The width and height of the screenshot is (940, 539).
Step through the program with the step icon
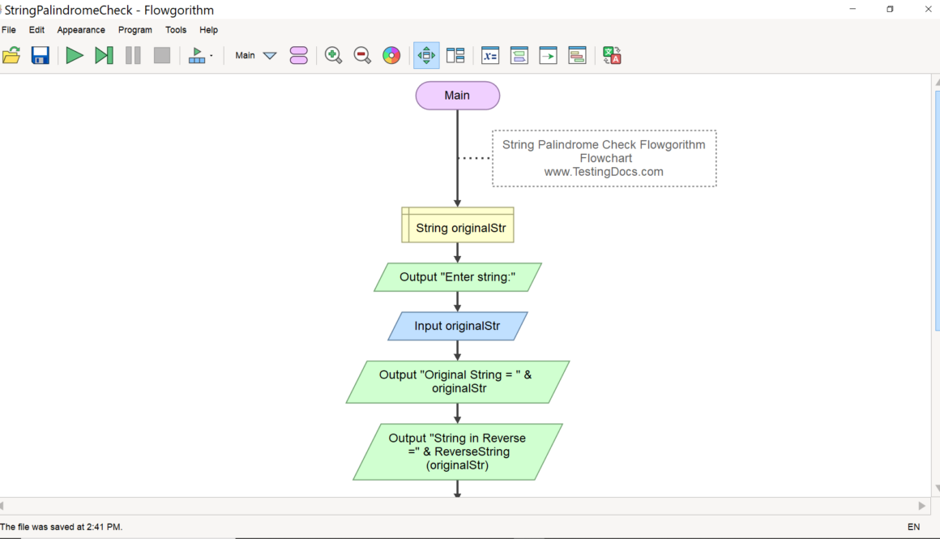(104, 56)
